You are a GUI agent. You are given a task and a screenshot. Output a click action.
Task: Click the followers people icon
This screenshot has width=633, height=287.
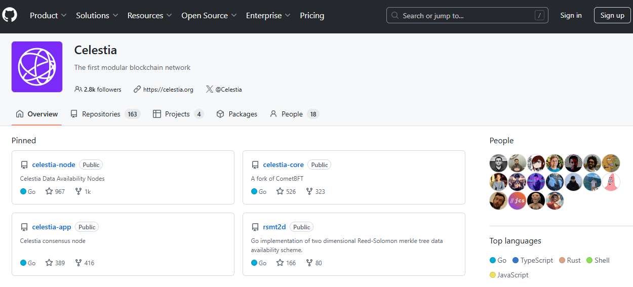click(78, 89)
